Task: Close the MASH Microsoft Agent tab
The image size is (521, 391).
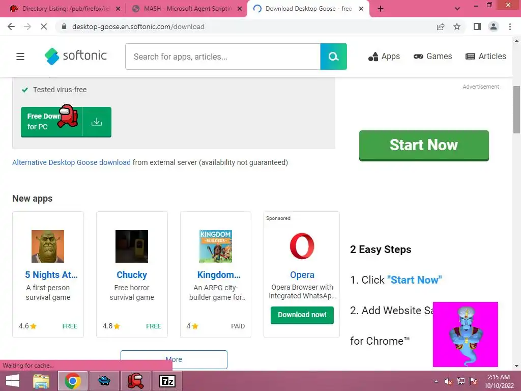Action: 240,9
